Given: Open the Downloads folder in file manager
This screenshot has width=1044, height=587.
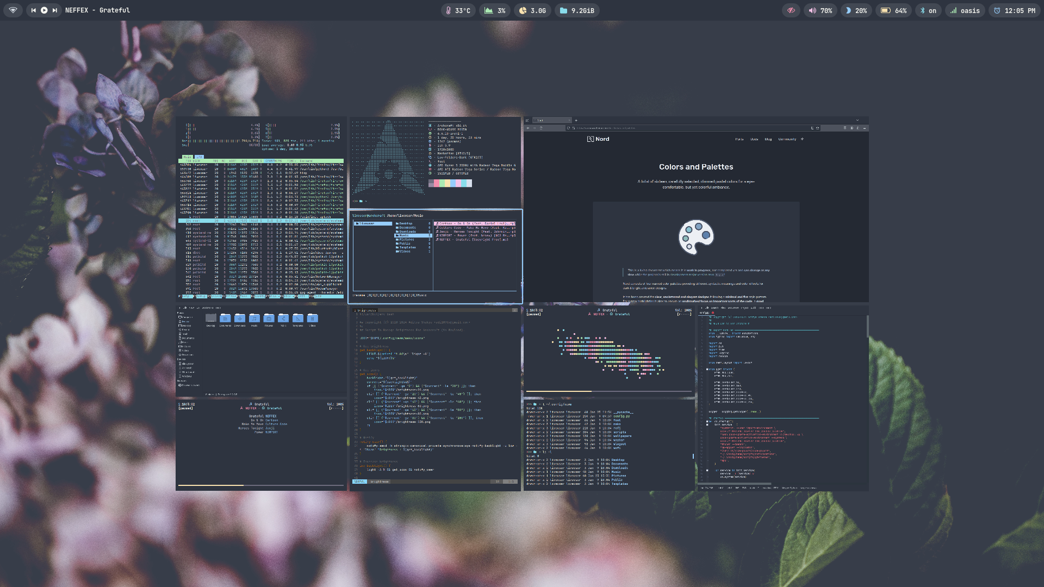Looking at the screenshot, I should point(240,318).
